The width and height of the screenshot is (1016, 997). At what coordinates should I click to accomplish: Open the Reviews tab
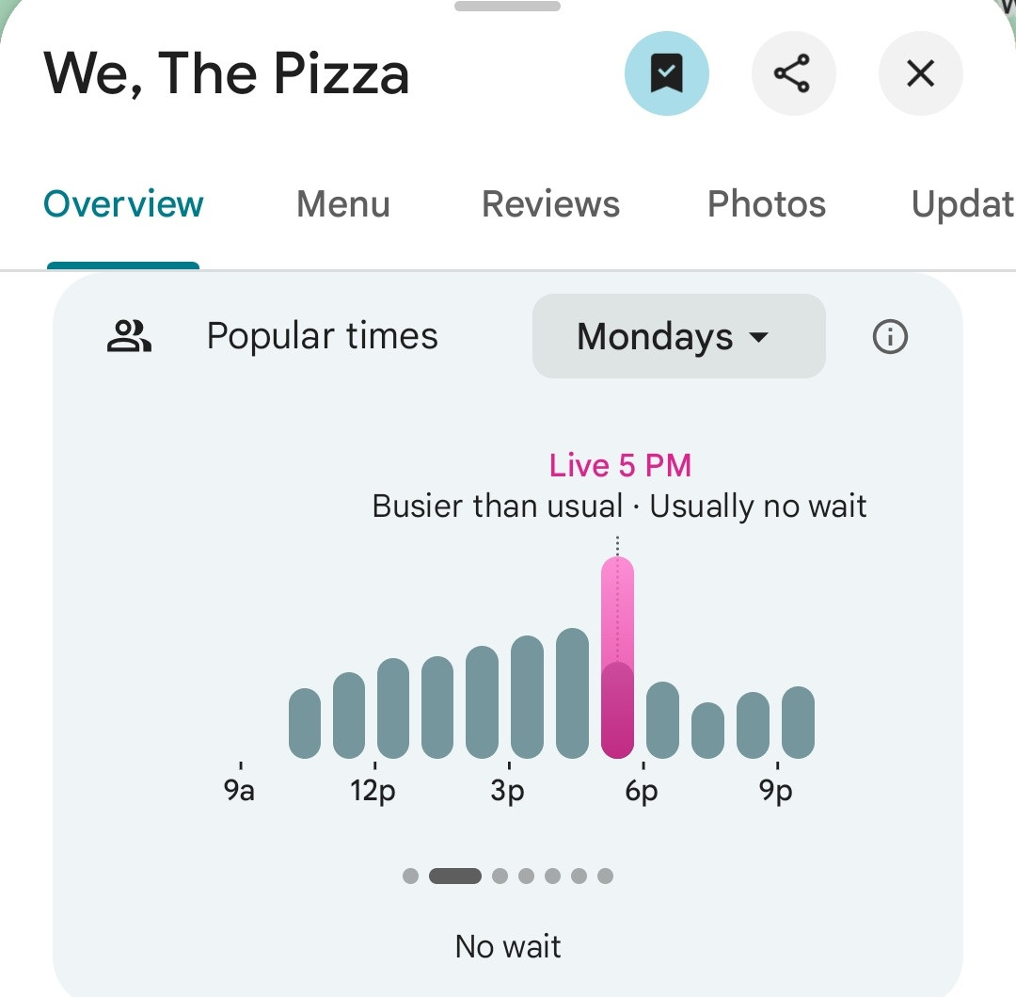click(550, 204)
